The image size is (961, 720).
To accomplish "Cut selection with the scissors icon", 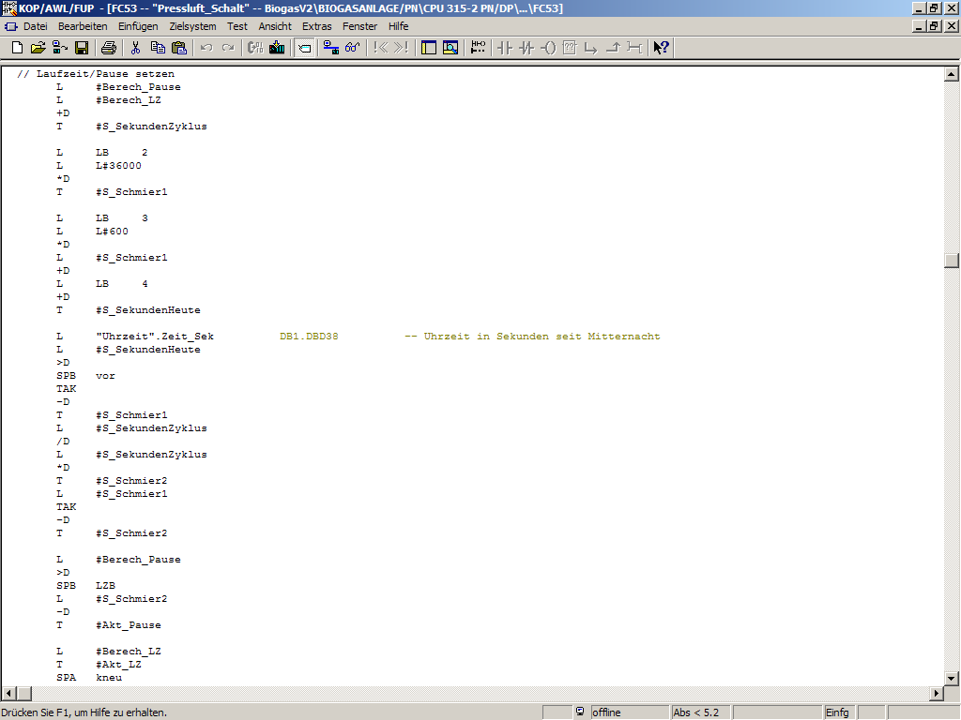I will (136, 48).
